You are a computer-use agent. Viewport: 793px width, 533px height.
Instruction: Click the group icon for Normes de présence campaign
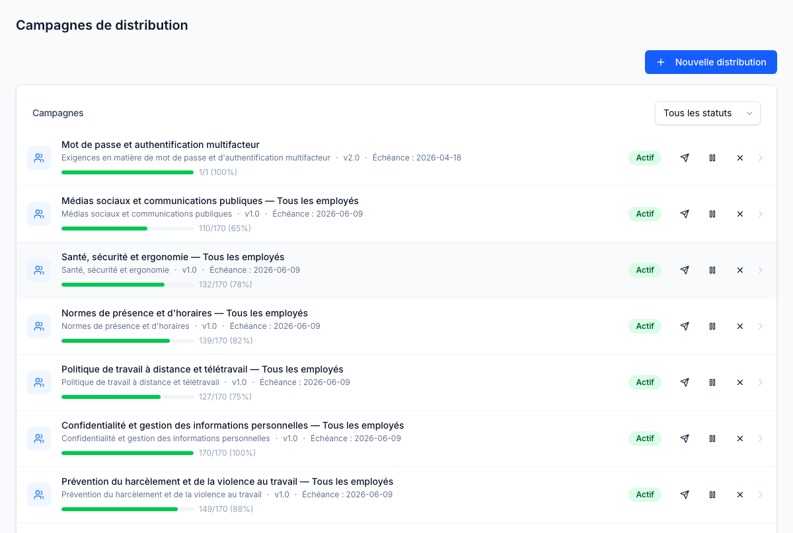coord(39,326)
